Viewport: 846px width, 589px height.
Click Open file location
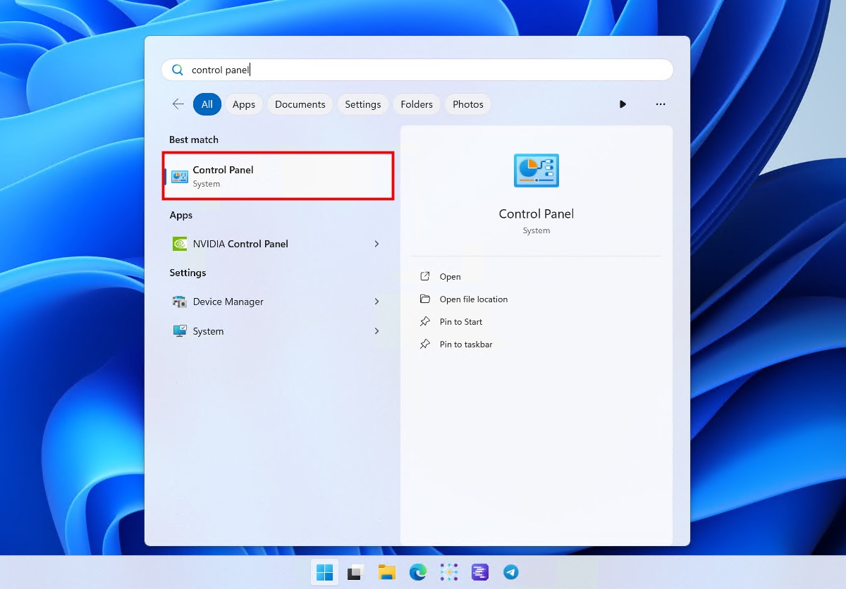[474, 299]
